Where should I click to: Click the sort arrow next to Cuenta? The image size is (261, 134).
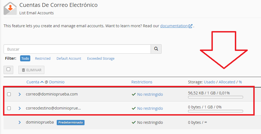pyautogui.click(x=42, y=82)
